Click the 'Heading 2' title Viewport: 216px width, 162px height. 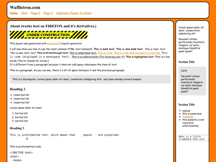18,89
